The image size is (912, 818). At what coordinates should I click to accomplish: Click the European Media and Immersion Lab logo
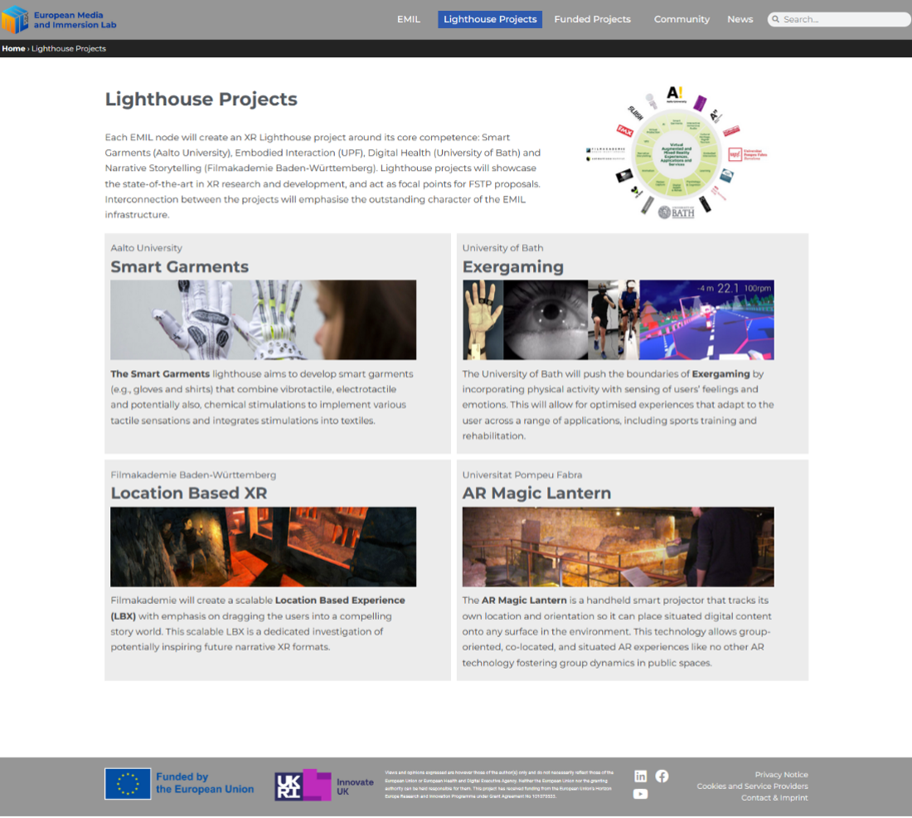click(x=59, y=19)
